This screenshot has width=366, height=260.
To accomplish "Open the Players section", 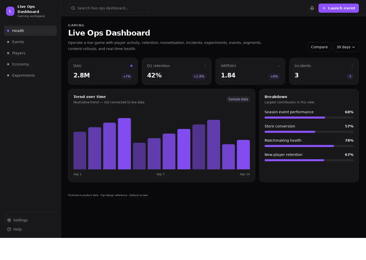I will pyautogui.click(x=30, y=53).
